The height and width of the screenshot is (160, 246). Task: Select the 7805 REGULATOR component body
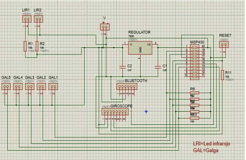(x=140, y=48)
